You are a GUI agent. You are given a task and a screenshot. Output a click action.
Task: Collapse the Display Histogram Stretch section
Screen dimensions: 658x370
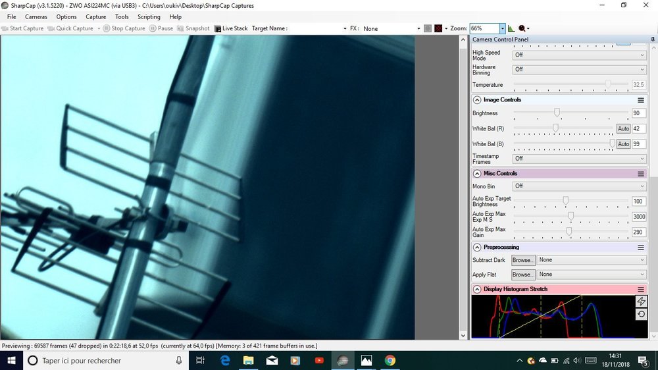pos(477,290)
